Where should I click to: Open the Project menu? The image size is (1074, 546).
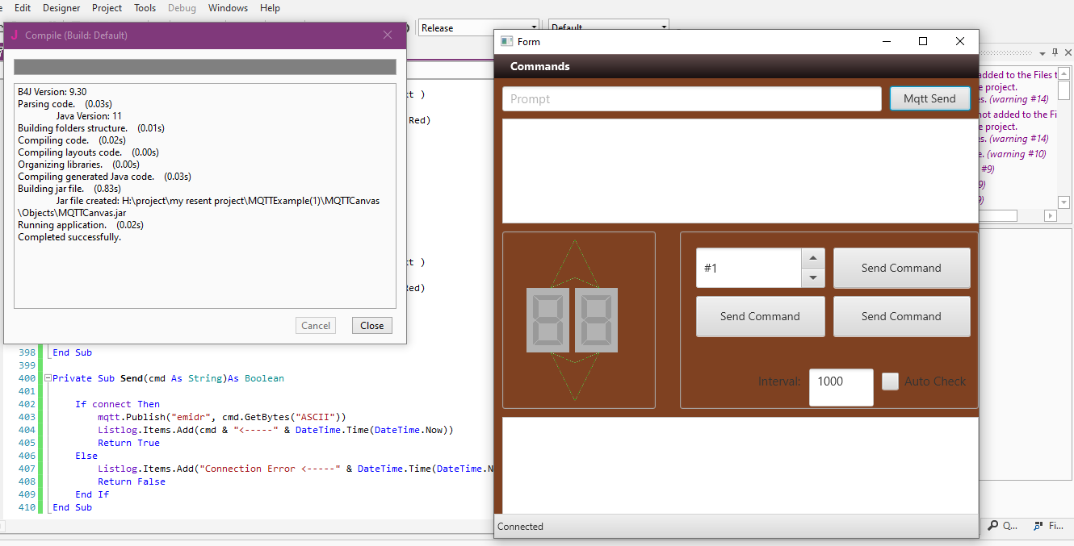(x=107, y=8)
